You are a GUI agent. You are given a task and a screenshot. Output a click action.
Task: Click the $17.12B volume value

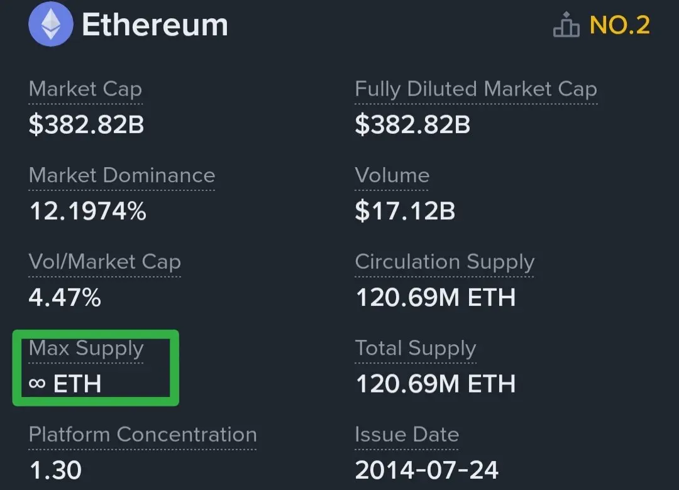pyautogui.click(x=405, y=211)
